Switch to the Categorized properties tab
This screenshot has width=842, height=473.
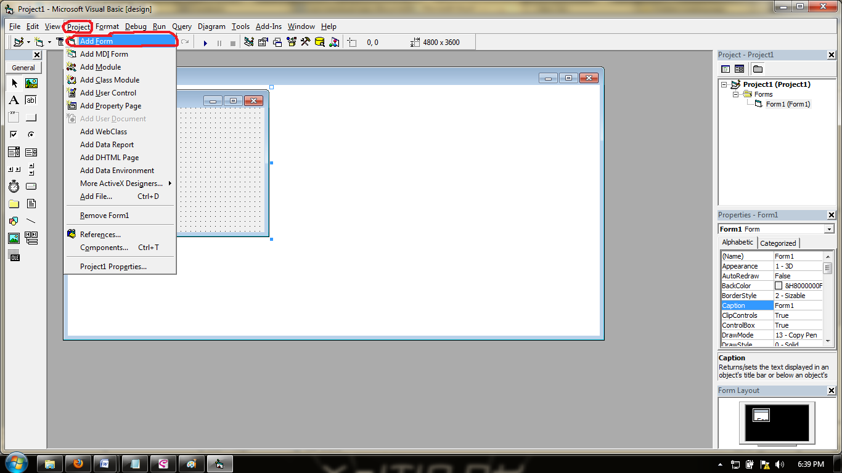click(x=778, y=243)
